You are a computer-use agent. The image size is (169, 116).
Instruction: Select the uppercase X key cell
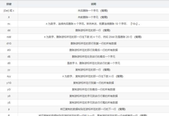(9, 17)
